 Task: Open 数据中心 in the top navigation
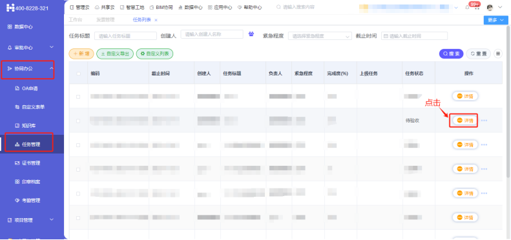[191, 7]
